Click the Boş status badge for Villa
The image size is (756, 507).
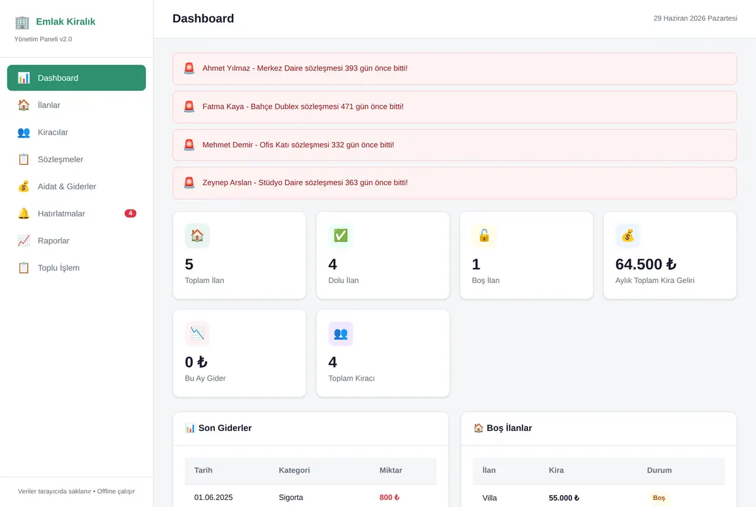point(658,498)
